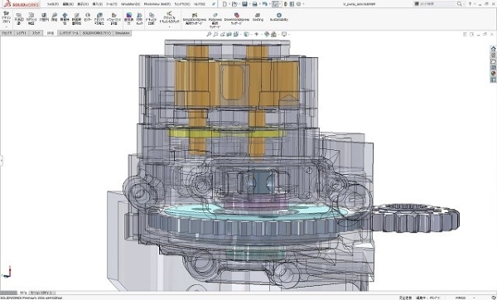
Task: Open the DriveWorksXpress wizard
Action: (x=236, y=19)
